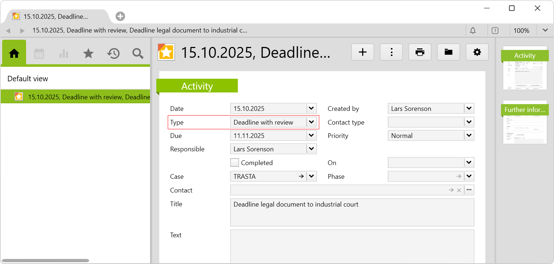This screenshot has height=264, width=554.
Task: Click the bar chart statistics icon
Action: tap(64, 53)
